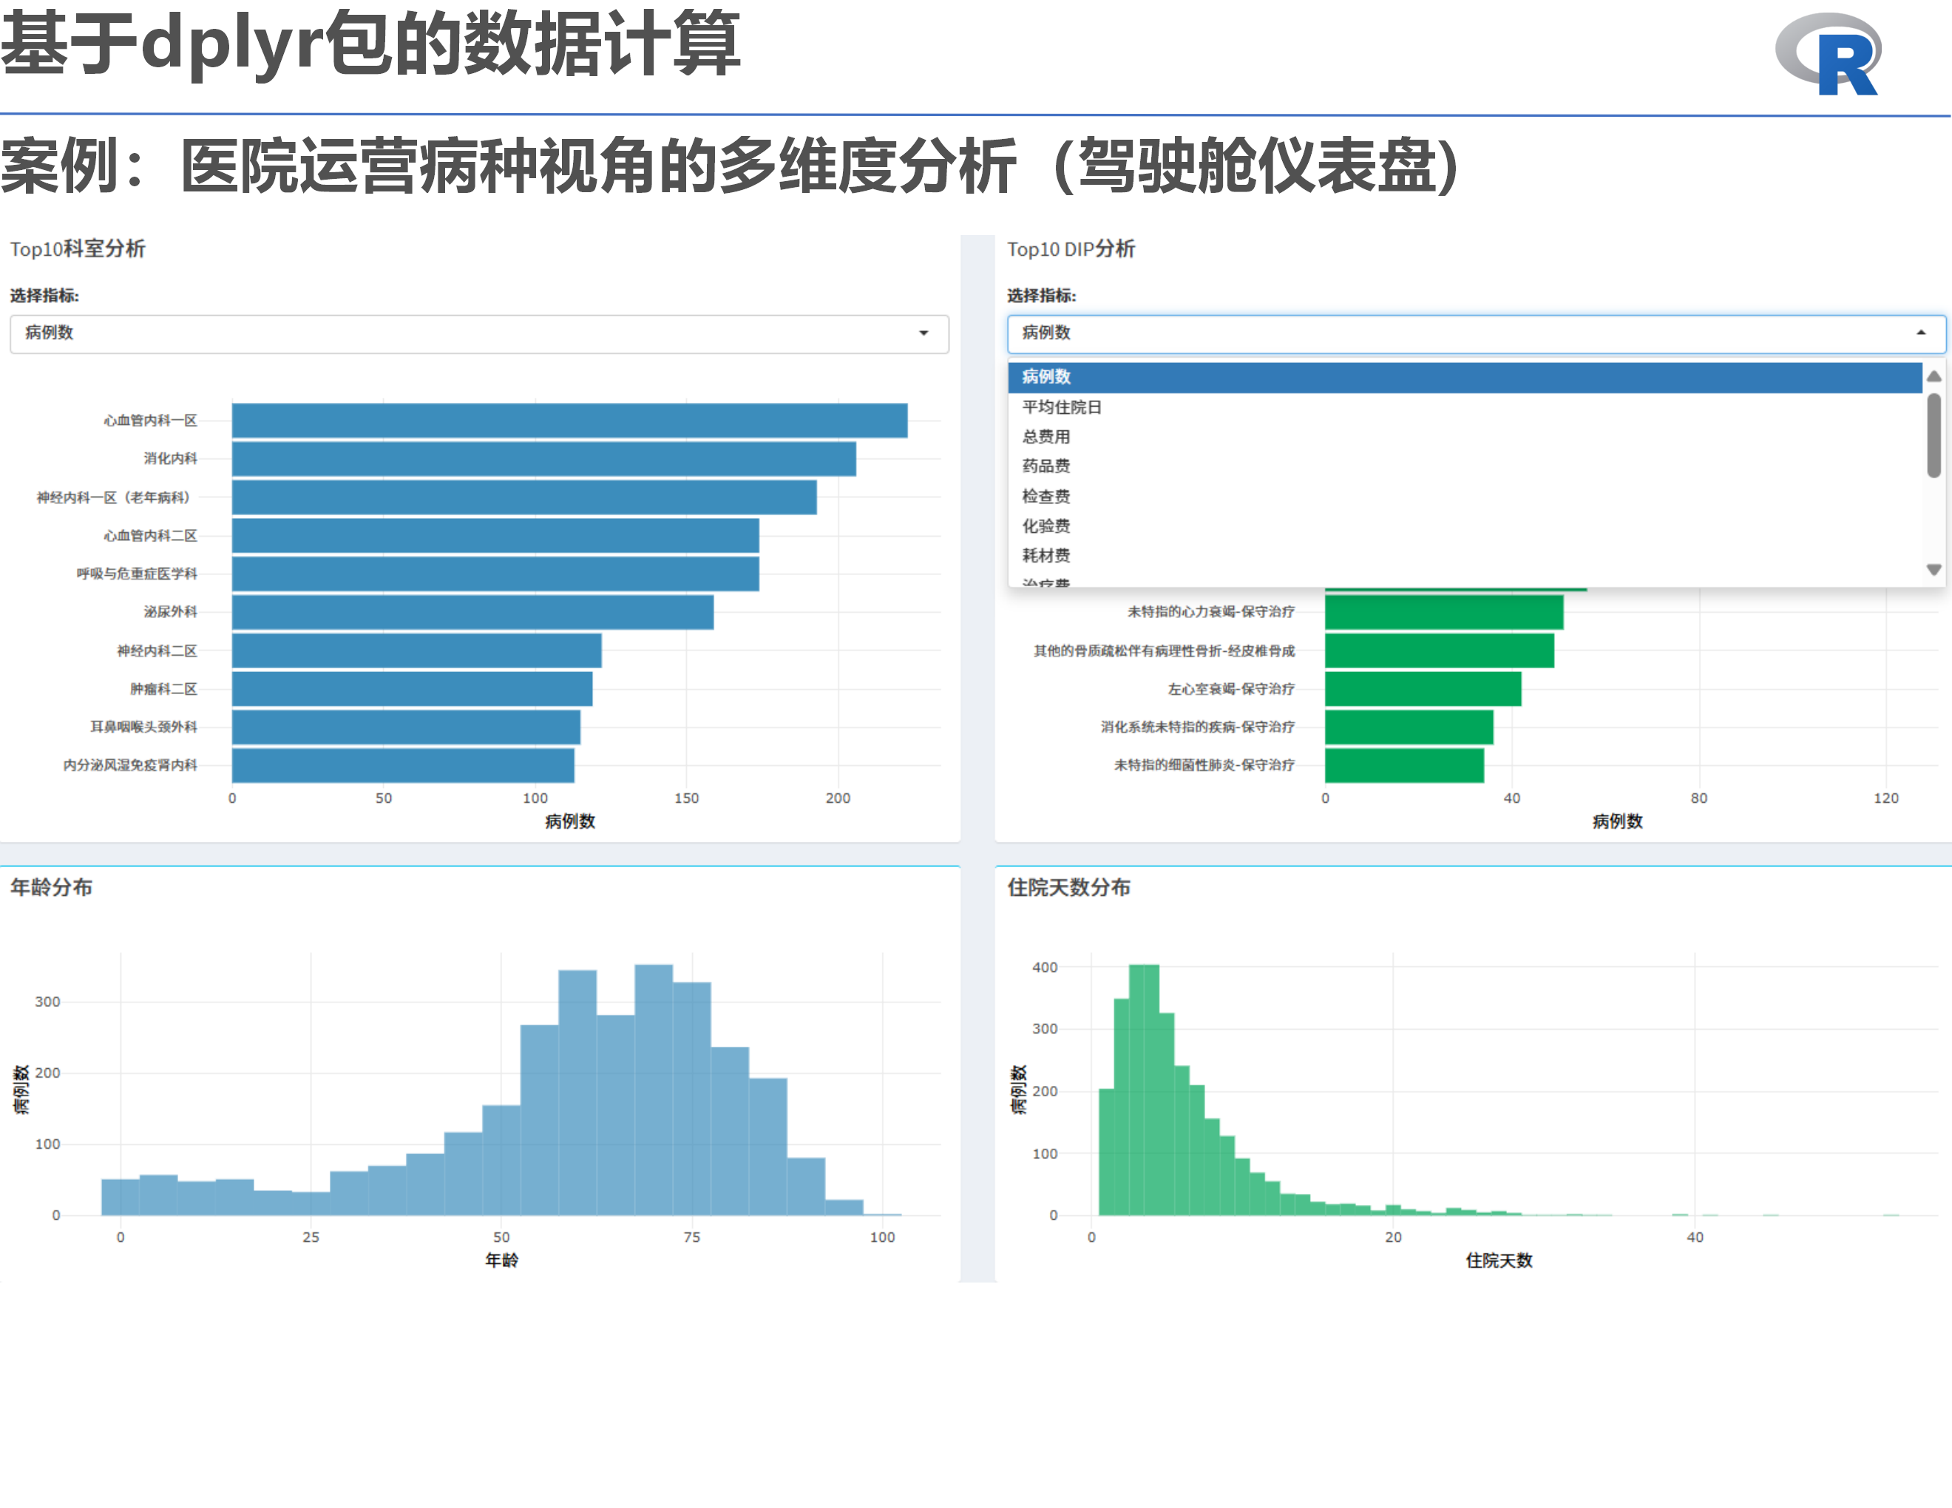The height and width of the screenshot is (1508, 1952).
Task: Open the Top10科室分析 indicator dropdown
Action: pyautogui.click(x=479, y=333)
